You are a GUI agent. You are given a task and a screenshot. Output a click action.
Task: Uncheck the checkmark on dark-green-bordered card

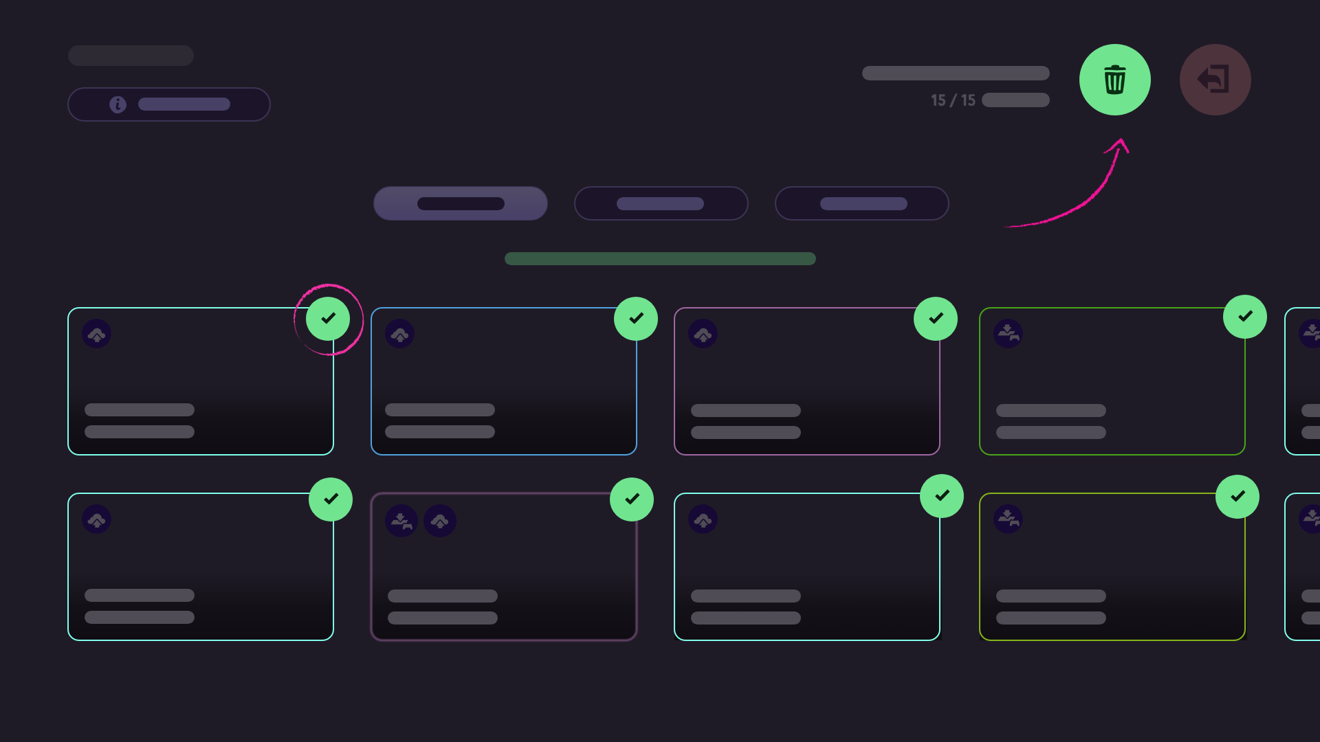pyautogui.click(x=1245, y=317)
